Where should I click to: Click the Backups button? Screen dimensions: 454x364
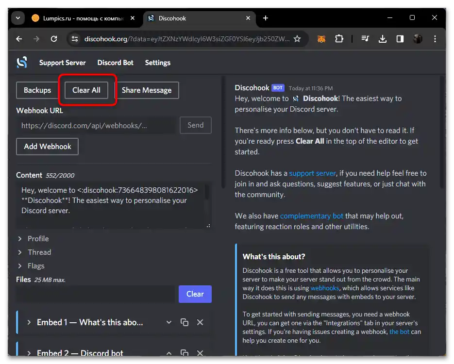pyautogui.click(x=37, y=90)
